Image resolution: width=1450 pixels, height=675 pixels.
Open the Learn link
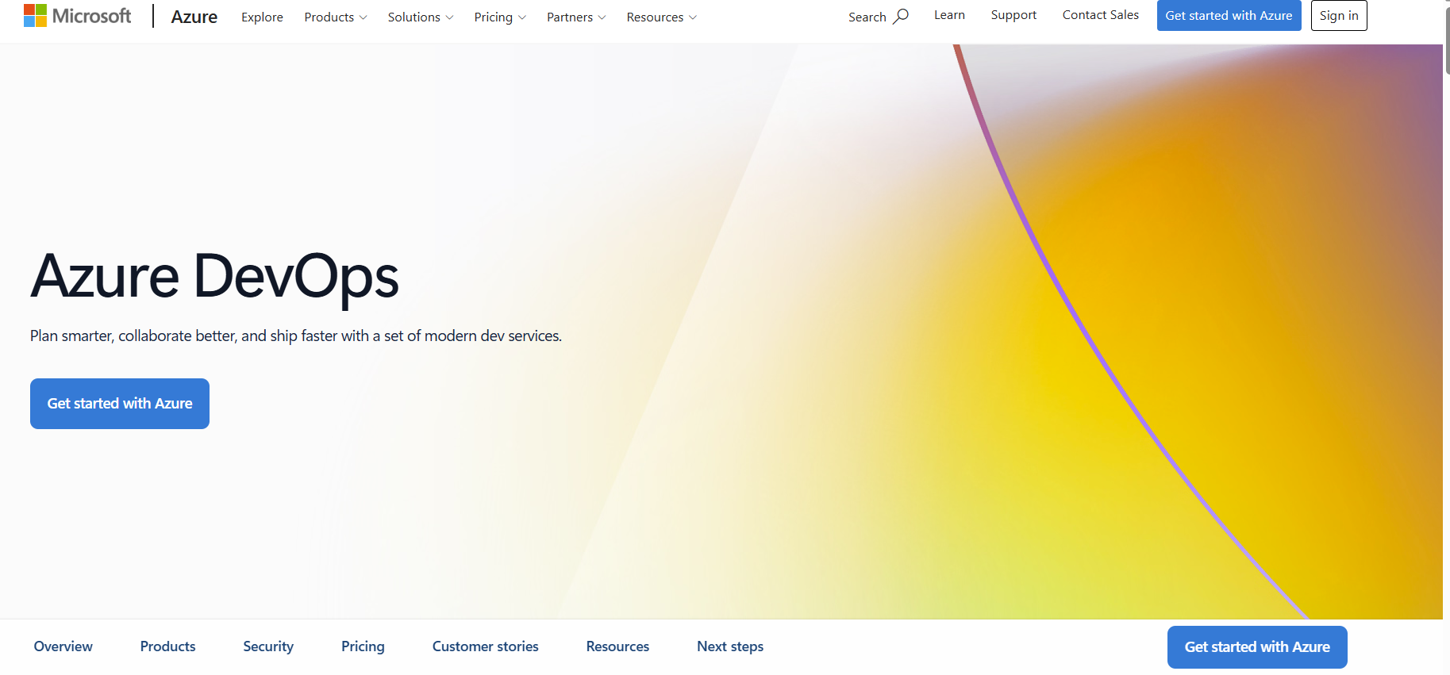click(x=949, y=15)
